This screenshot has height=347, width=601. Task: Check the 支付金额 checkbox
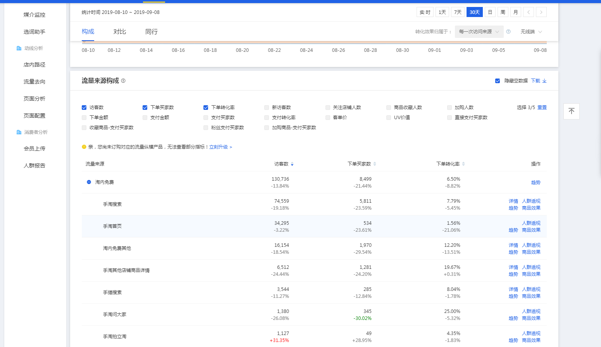click(x=145, y=118)
